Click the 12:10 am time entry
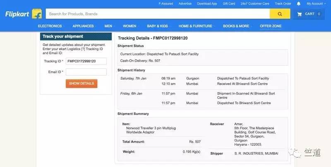Viewport: 331px width, 167px height. [168, 84]
